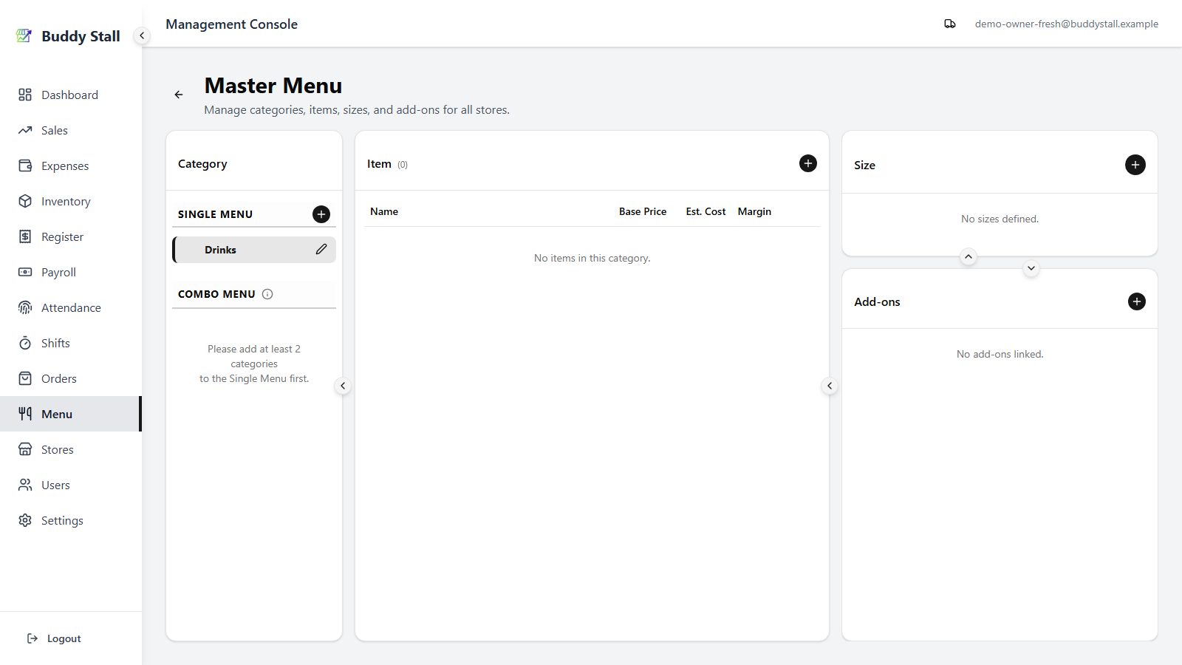The height and width of the screenshot is (665, 1182).
Task: Click the Master Menu heading
Action: (273, 86)
